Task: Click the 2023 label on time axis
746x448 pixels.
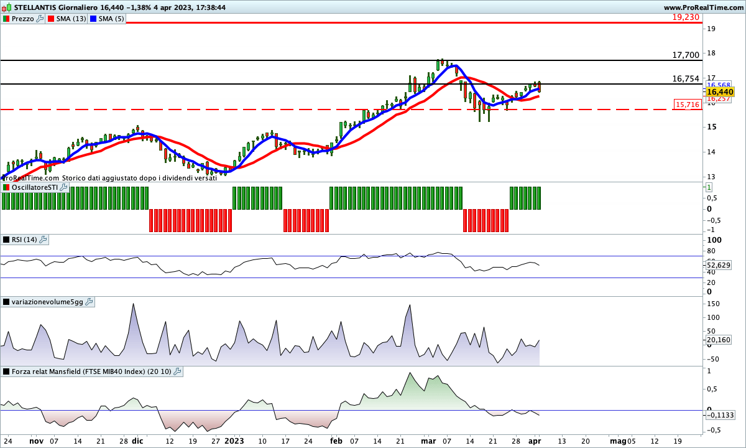Action: [233, 441]
